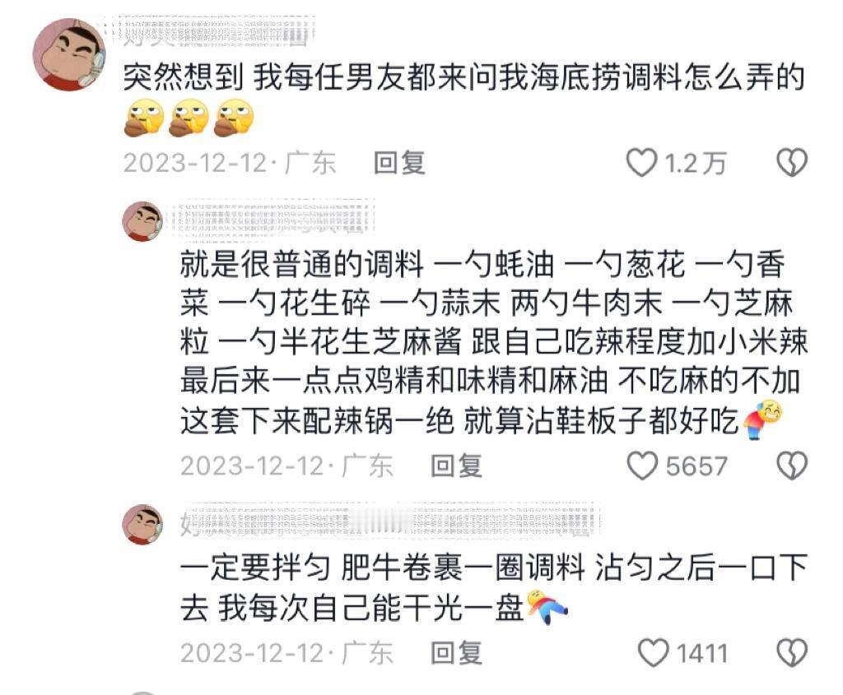
Task: Open the top commenter's Shin-chan avatar
Action: pos(69,54)
